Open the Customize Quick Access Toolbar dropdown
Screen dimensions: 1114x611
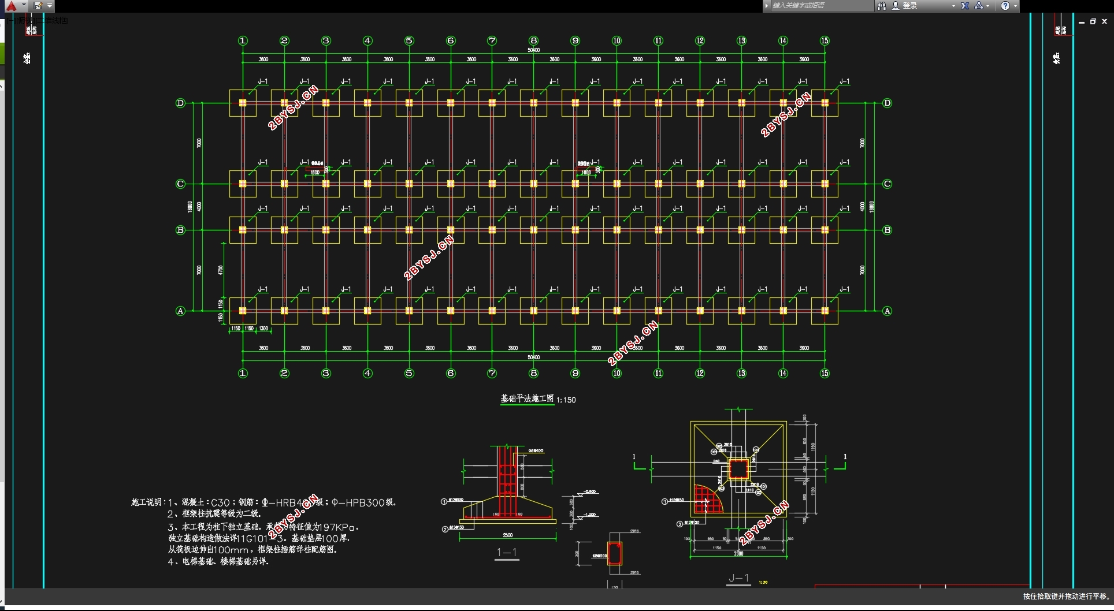point(50,6)
